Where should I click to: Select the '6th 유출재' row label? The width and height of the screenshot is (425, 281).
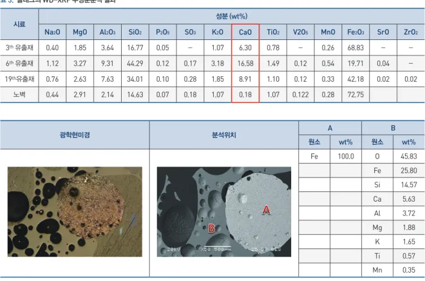pos(19,64)
